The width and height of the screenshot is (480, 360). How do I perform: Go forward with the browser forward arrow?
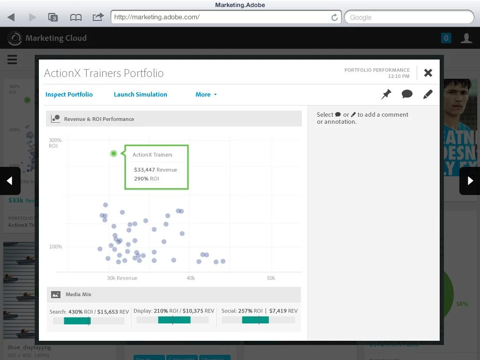coord(32,17)
